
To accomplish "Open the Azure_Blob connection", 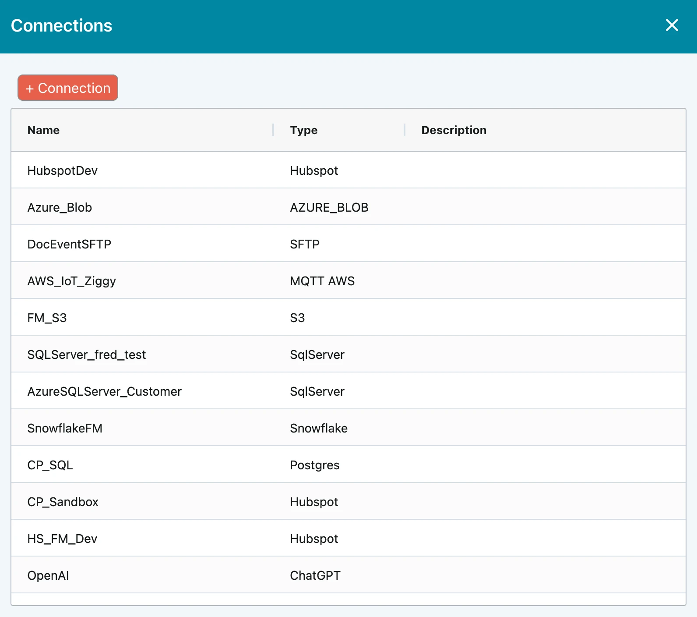I will 60,207.
